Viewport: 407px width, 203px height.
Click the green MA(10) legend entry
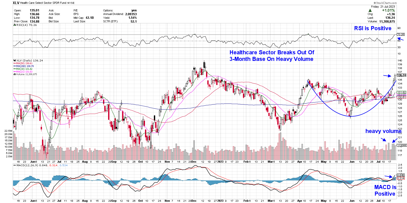click(24, 69)
